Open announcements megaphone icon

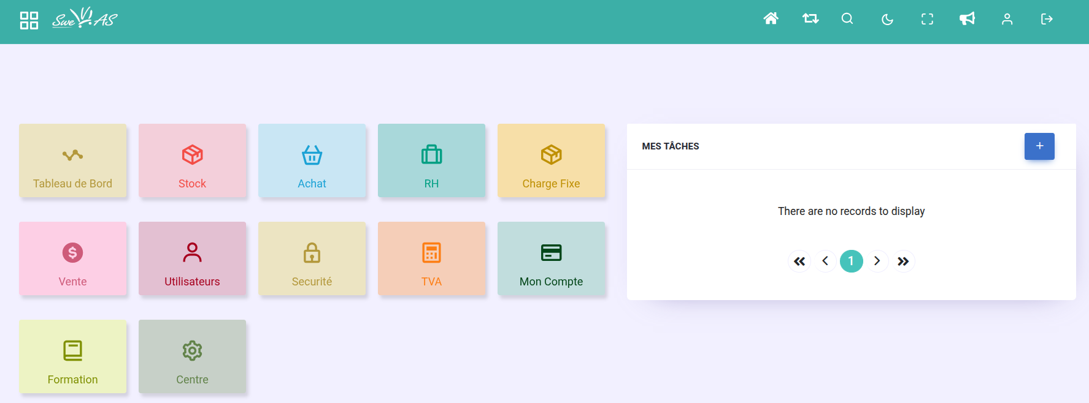[x=967, y=19]
